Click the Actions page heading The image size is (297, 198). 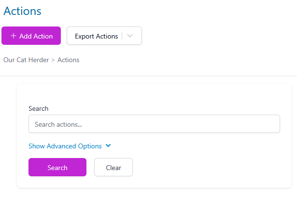(22, 11)
